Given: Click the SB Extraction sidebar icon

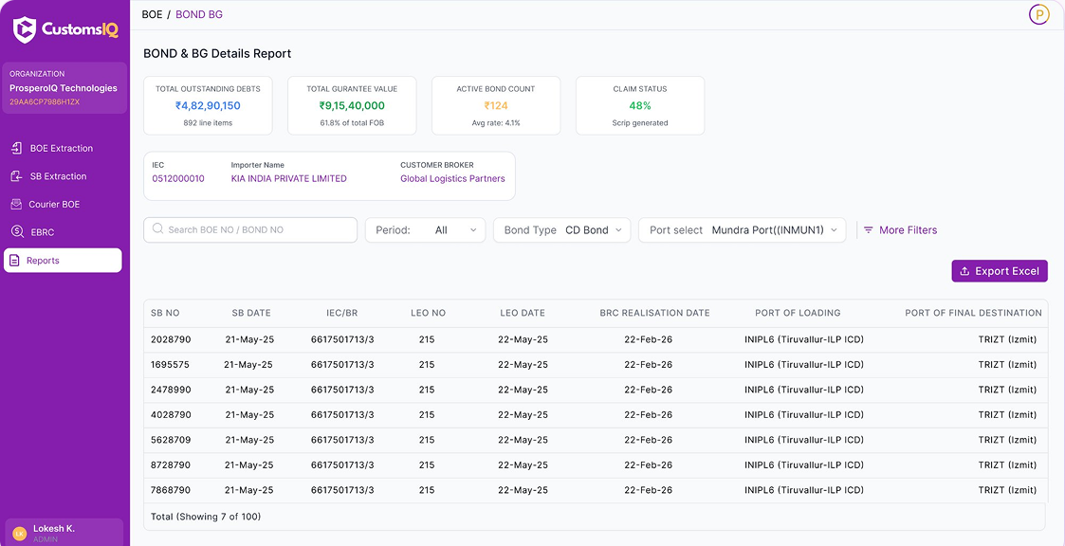Looking at the screenshot, I should [17, 176].
